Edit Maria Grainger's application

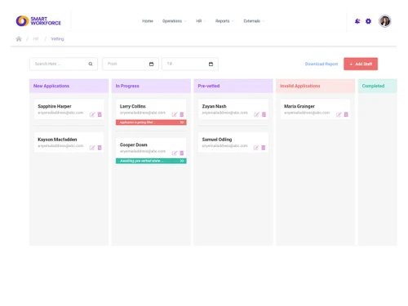[339, 114]
